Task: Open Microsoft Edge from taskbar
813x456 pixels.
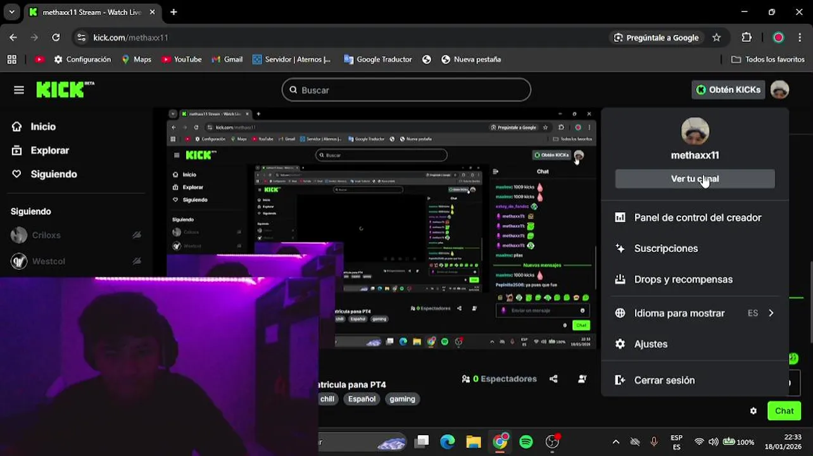Action: [448, 441]
